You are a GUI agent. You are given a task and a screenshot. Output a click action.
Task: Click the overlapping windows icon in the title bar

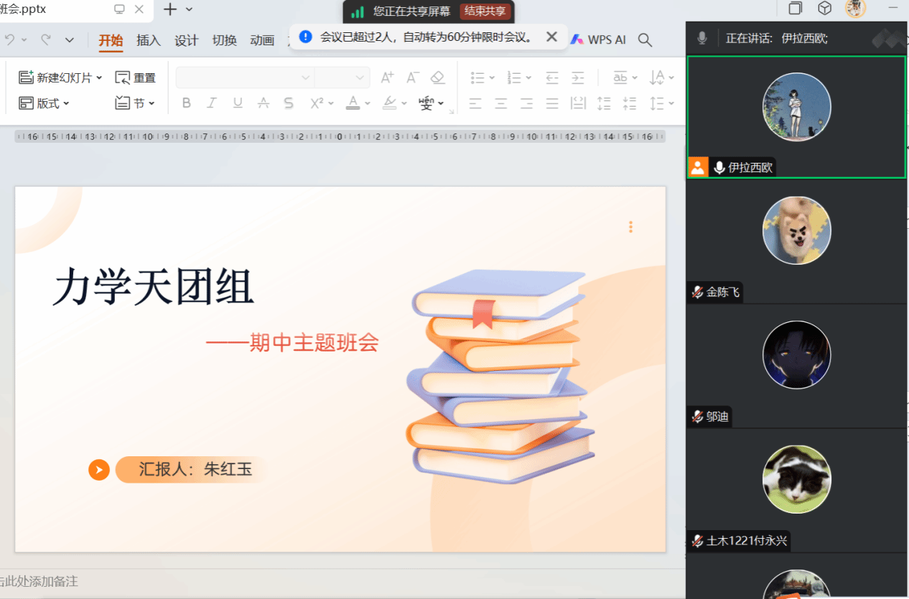795,9
